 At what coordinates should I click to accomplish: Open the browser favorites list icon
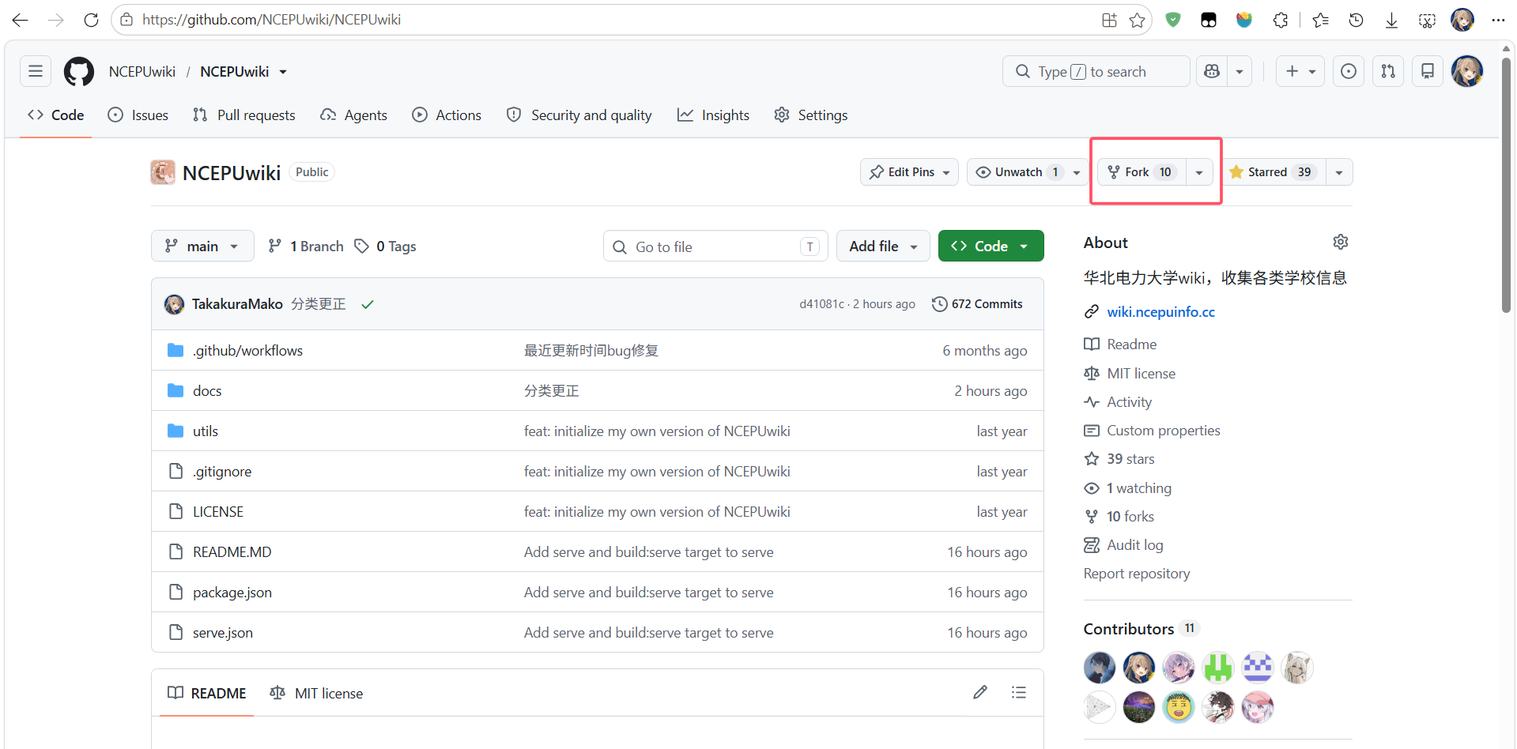(x=1320, y=20)
